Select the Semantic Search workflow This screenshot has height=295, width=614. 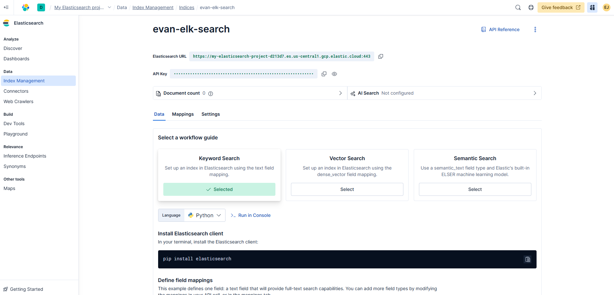(475, 189)
